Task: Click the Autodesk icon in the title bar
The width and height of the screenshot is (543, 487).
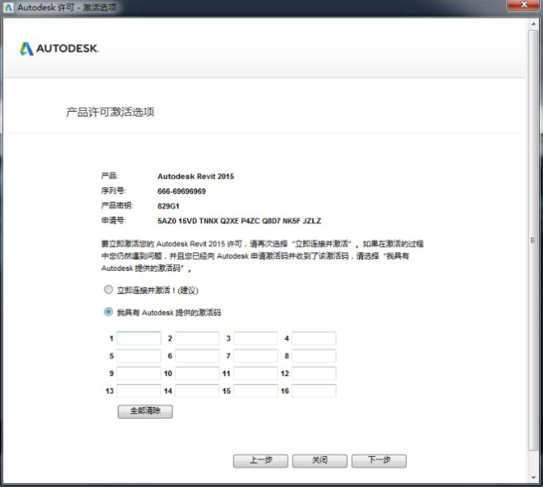Action: pyautogui.click(x=9, y=7)
